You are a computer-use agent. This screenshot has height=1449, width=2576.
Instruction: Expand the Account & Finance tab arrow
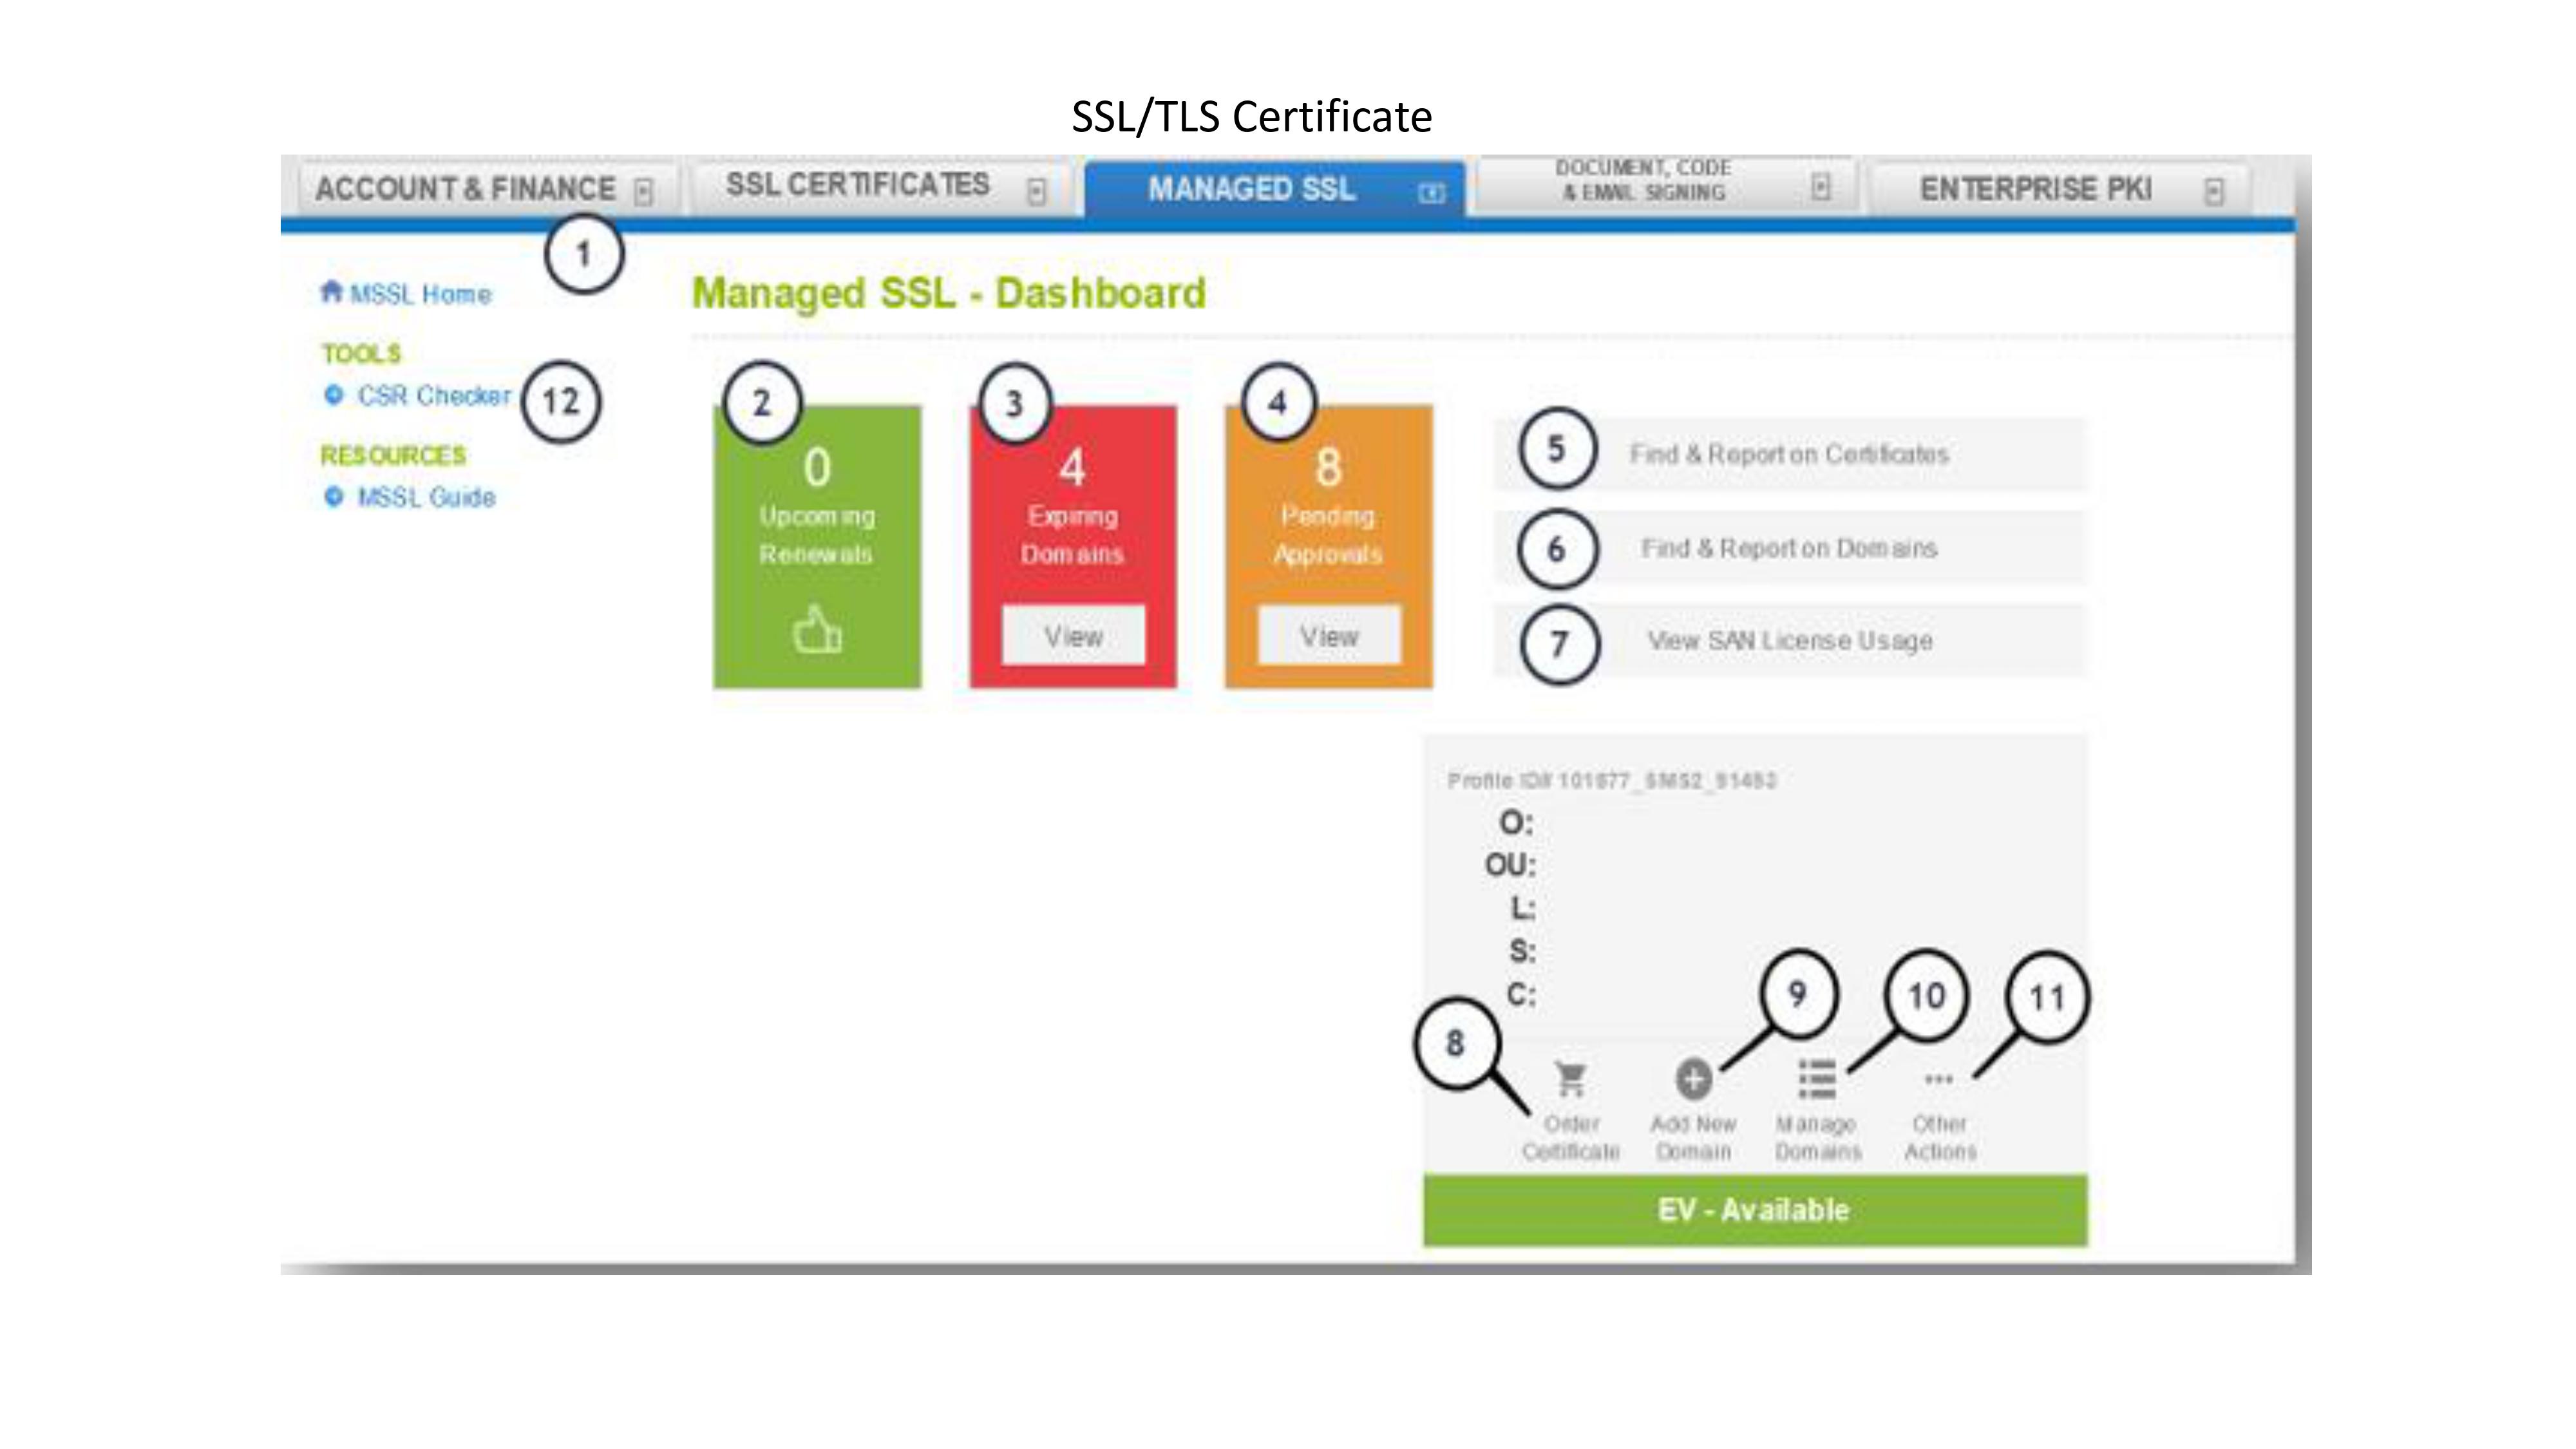(x=644, y=190)
